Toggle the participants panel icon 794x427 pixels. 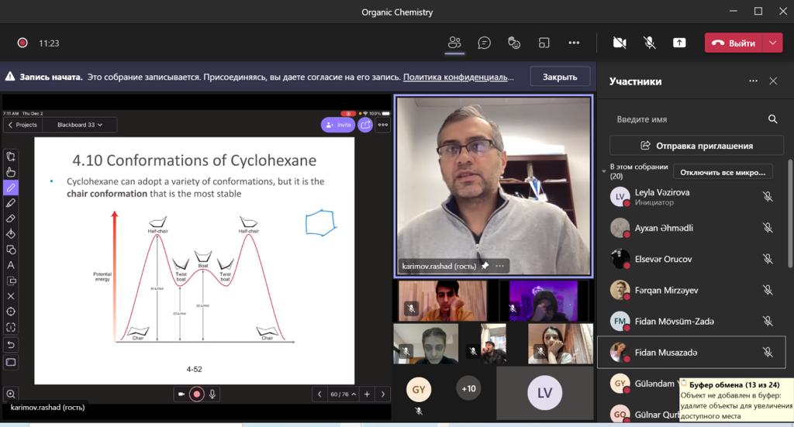click(454, 43)
